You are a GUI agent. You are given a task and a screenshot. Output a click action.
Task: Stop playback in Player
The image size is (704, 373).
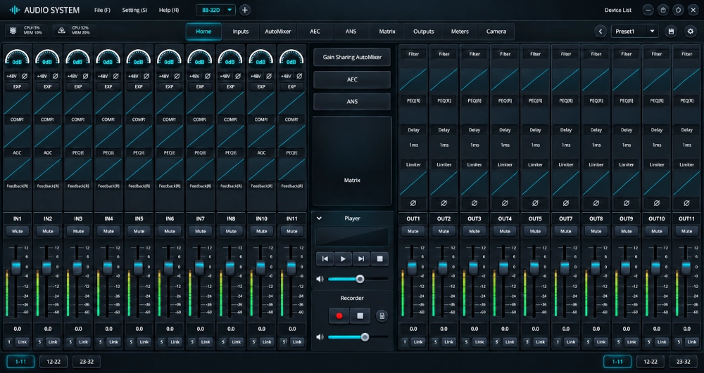click(x=379, y=259)
